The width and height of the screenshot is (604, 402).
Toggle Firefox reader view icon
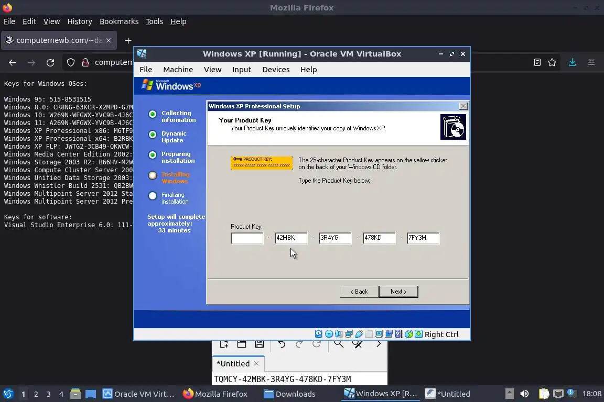pyautogui.click(x=537, y=62)
